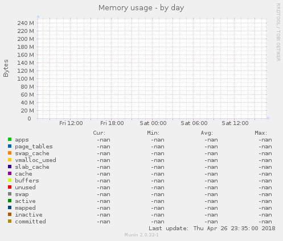Click the 'Munin 2.0.33-1' version text
Image resolution: width=283 pixels, height=241 pixels.
141,235
